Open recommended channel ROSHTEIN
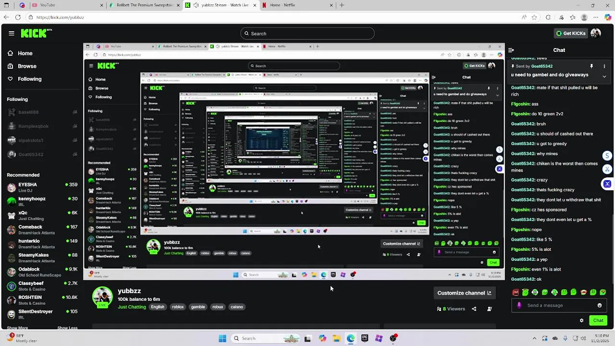Screen dimensions: 615x346 [42, 300]
